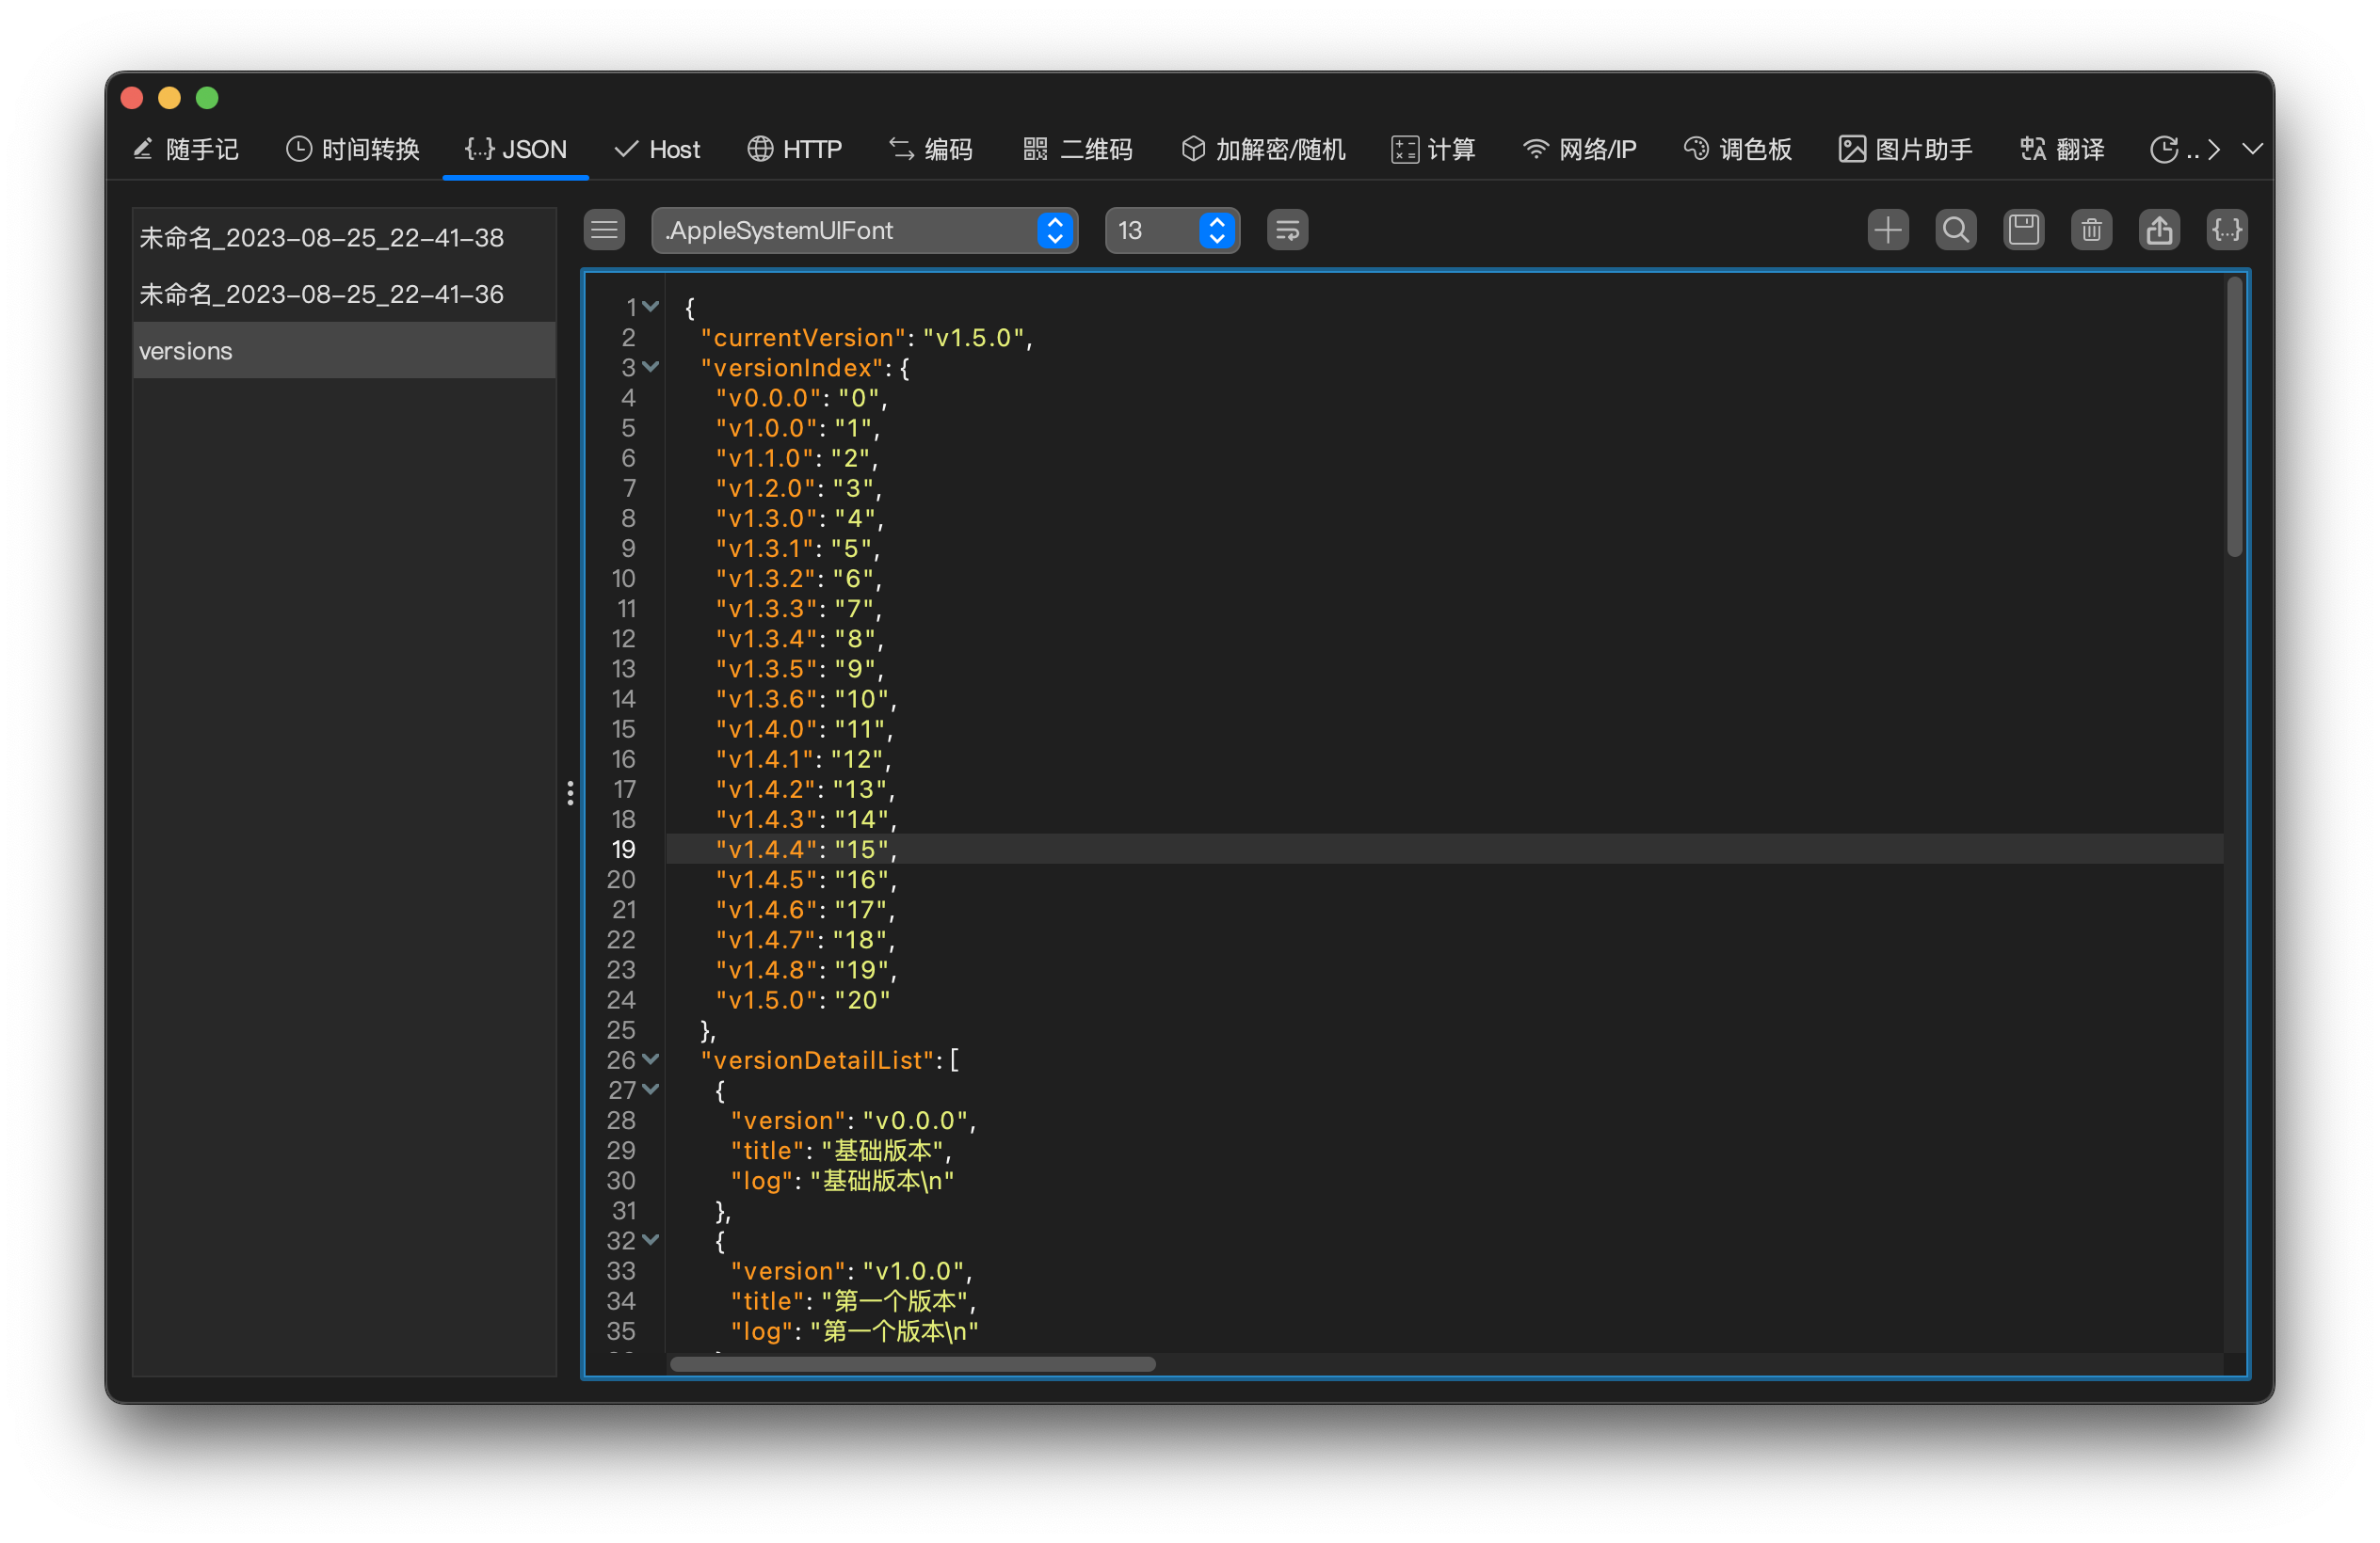Select the versions file in sidebar
2380x1543 pixels.
coord(343,351)
